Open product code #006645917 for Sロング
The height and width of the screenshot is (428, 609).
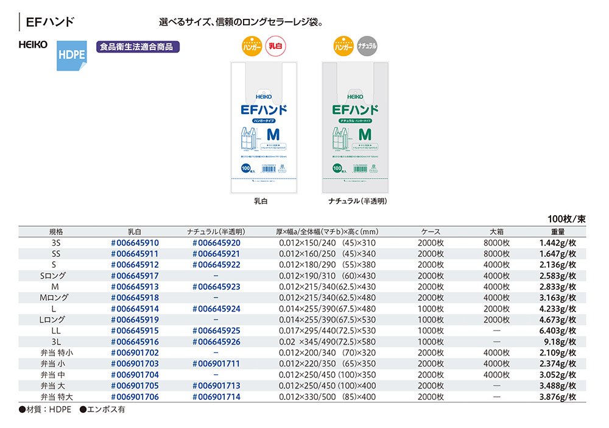pyautogui.click(x=135, y=276)
